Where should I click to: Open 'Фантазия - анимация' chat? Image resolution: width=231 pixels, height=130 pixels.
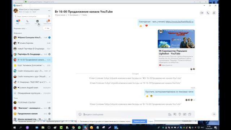click(x=32, y=108)
